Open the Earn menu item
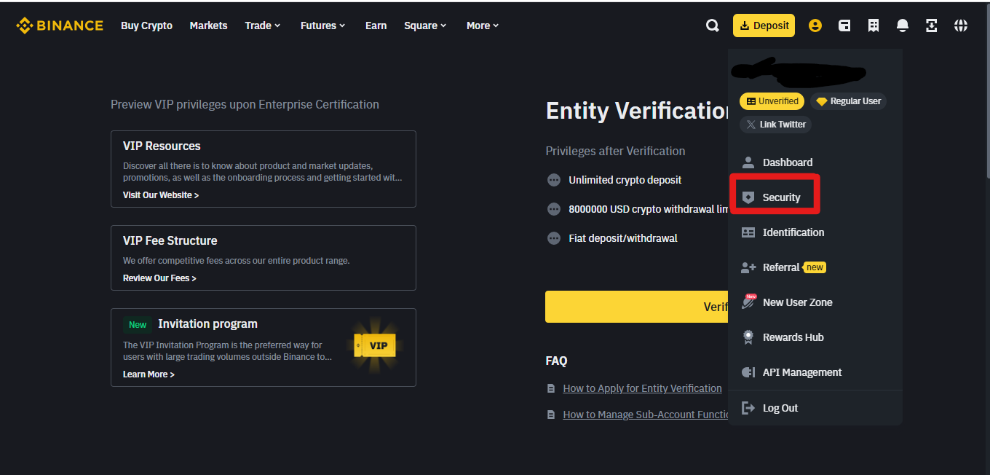This screenshot has width=990, height=475. point(376,25)
